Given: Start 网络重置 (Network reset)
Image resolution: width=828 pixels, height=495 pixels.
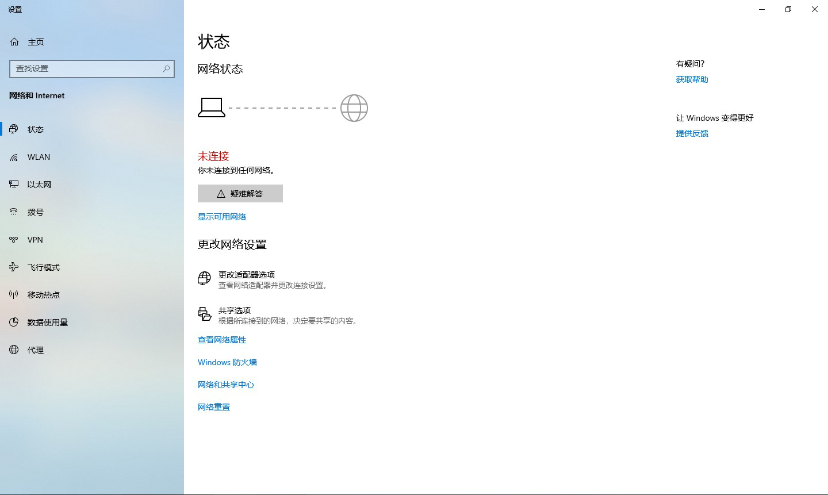Looking at the screenshot, I should (213, 406).
